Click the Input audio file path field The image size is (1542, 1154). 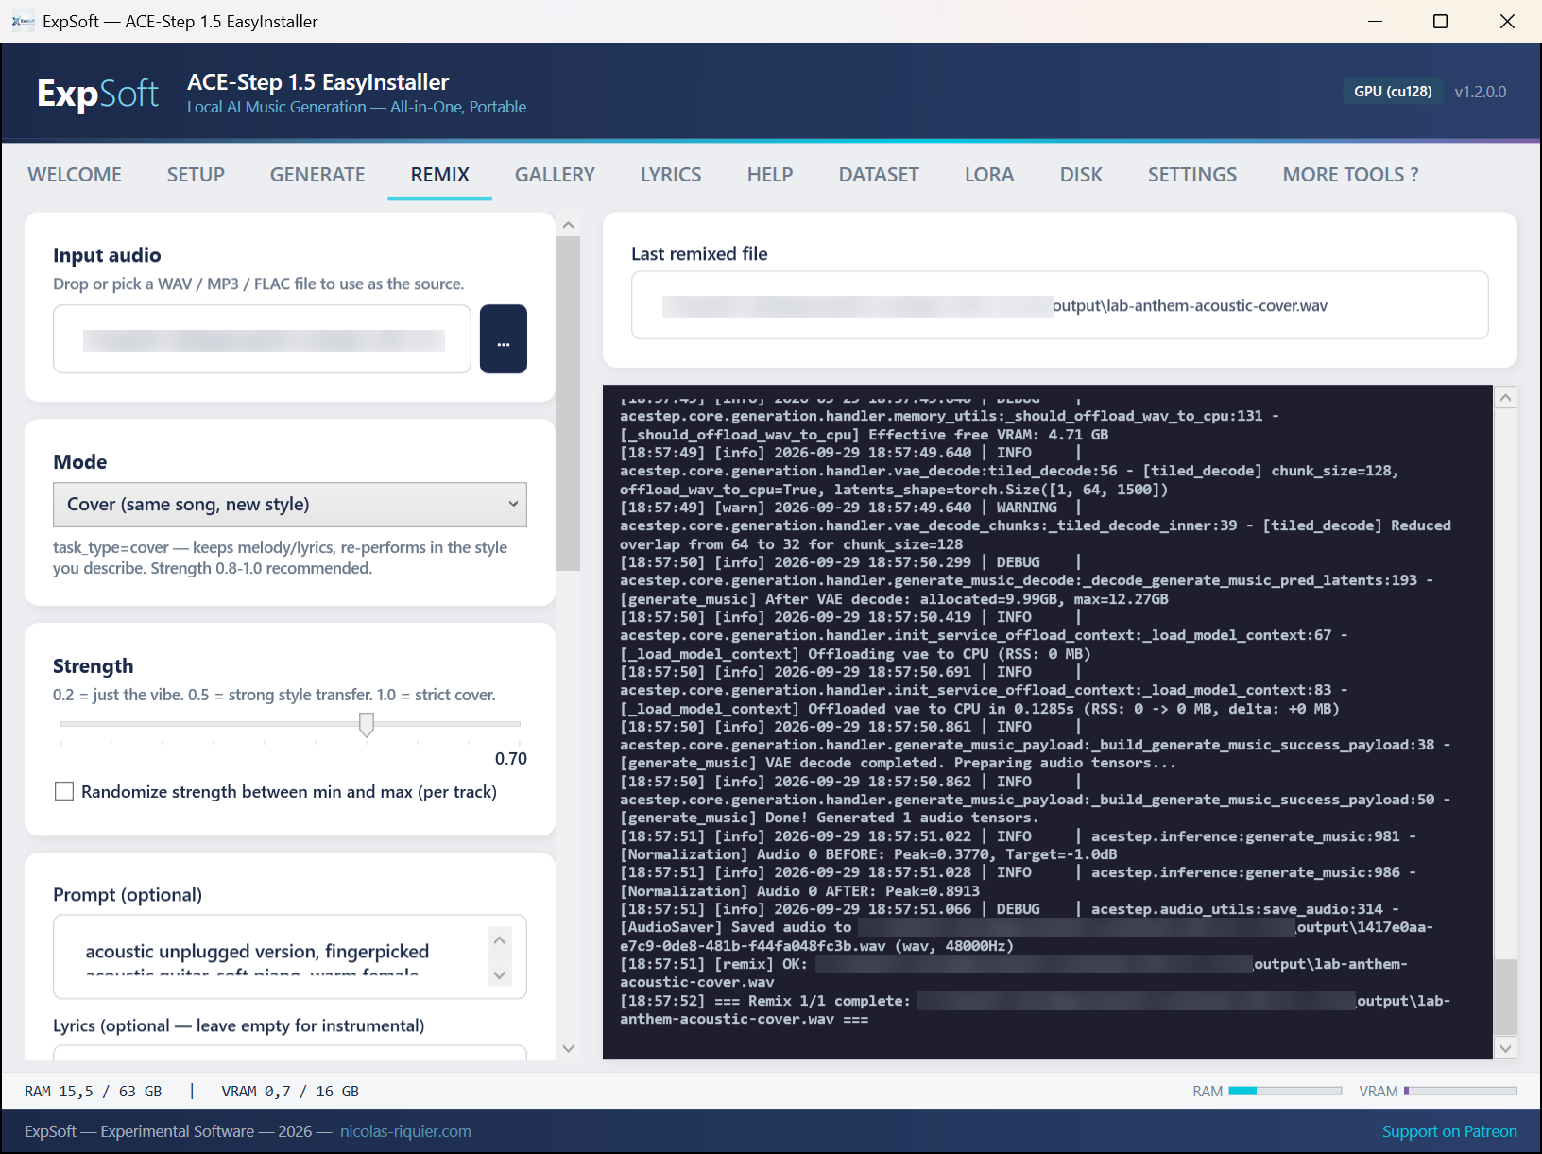click(x=262, y=339)
